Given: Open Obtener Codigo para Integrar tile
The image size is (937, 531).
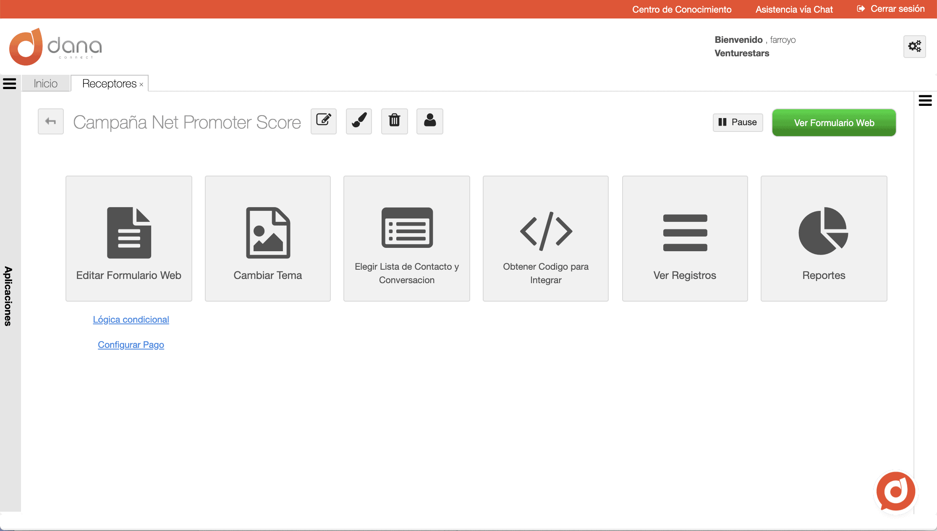Looking at the screenshot, I should tap(546, 239).
